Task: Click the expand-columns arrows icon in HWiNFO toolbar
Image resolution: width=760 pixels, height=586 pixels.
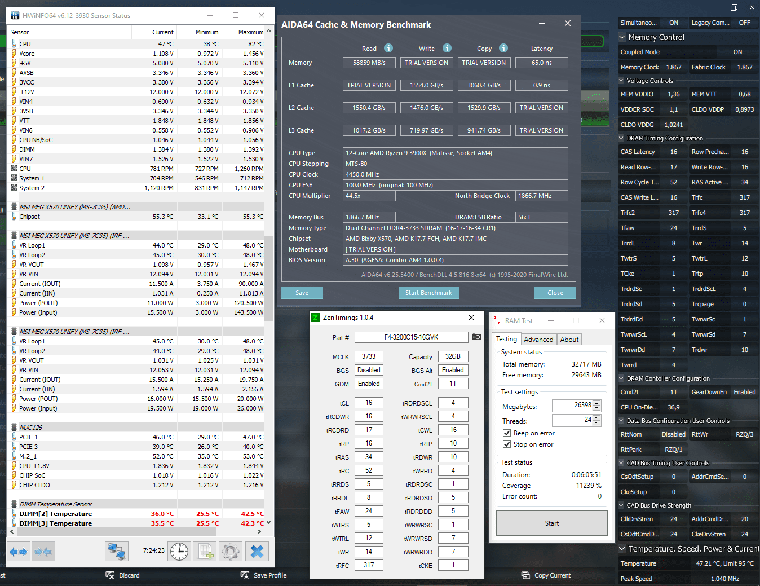Action: point(19,552)
